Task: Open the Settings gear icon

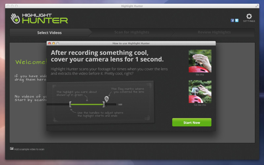Action: [x=249, y=16]
